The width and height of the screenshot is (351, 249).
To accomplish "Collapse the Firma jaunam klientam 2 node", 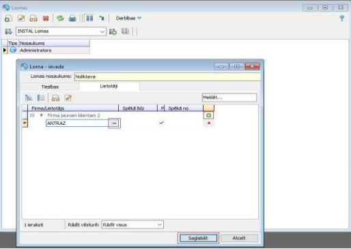I will coord(32,115).
